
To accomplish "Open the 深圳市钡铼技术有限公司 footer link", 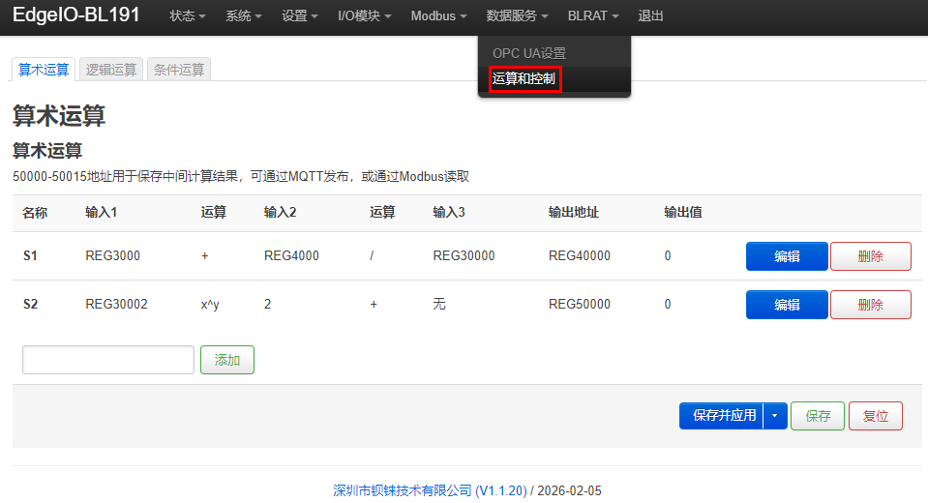I will (x=430, y=490).
